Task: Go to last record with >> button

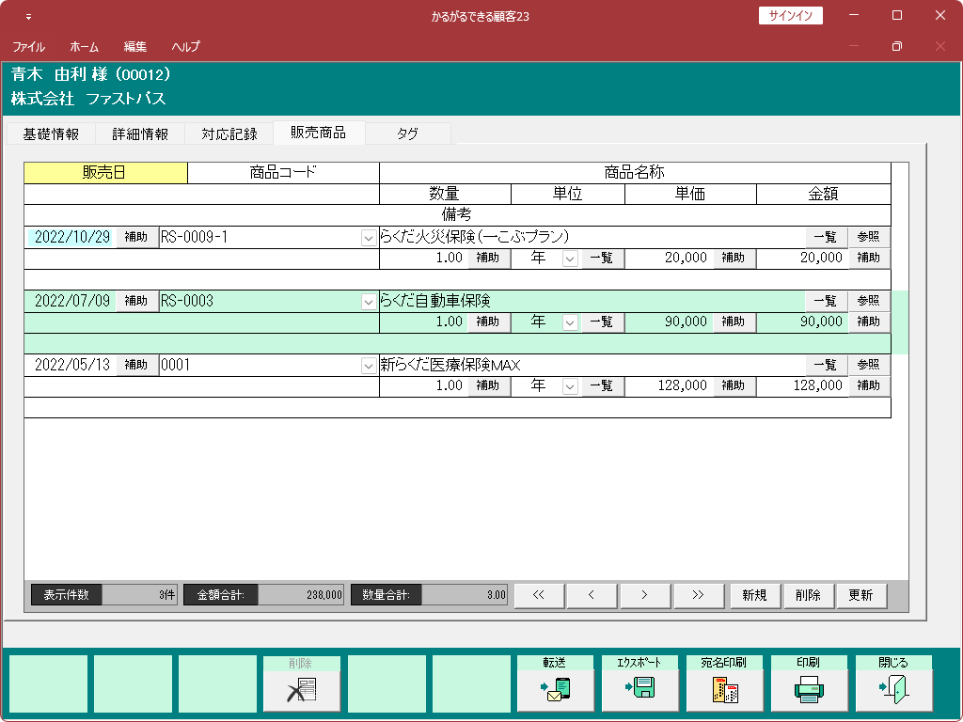Action: click(x=698, y=595)
